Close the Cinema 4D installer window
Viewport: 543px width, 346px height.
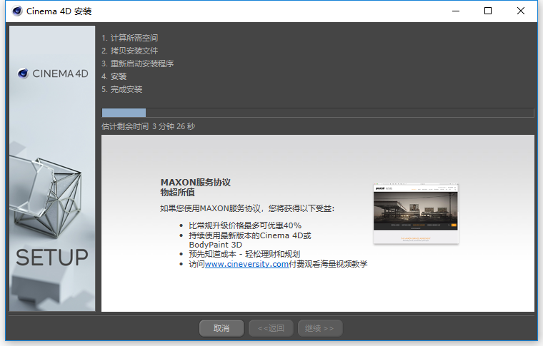point(520,11)
